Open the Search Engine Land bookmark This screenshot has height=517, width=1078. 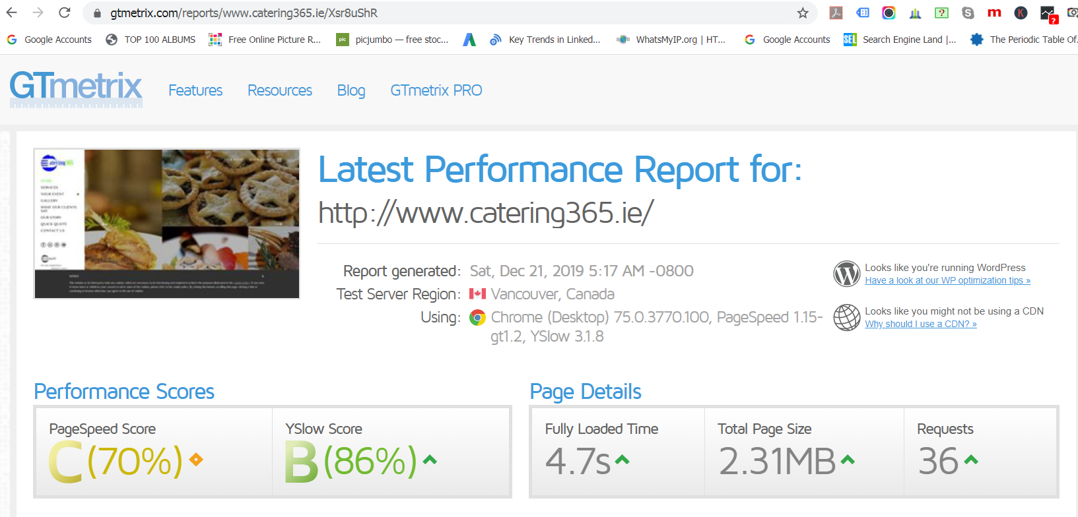(900, 40)
